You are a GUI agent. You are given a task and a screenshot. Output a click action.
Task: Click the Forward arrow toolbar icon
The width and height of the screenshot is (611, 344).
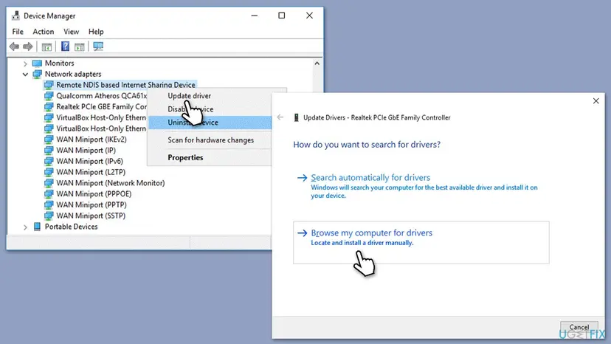click(x=27, y=47)
